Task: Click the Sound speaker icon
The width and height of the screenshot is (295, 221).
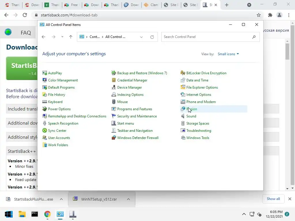Action: [183, 116]
